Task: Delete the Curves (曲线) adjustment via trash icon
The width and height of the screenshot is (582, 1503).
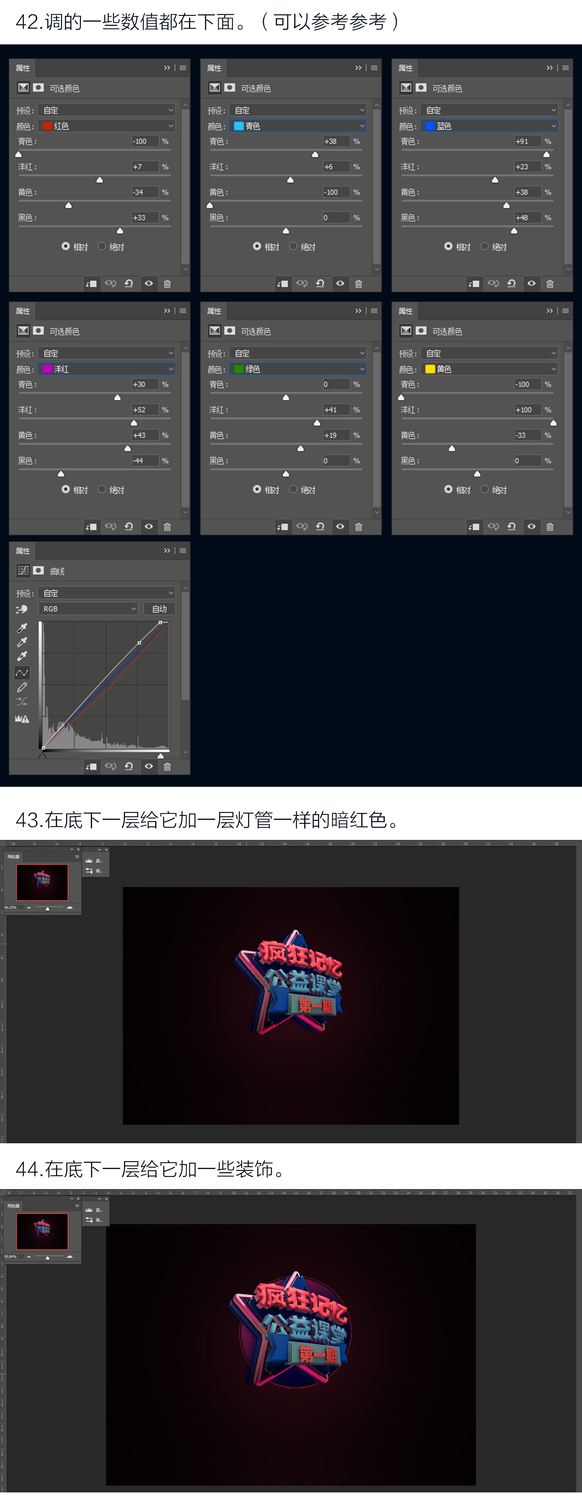Action: tap(167, 766)
